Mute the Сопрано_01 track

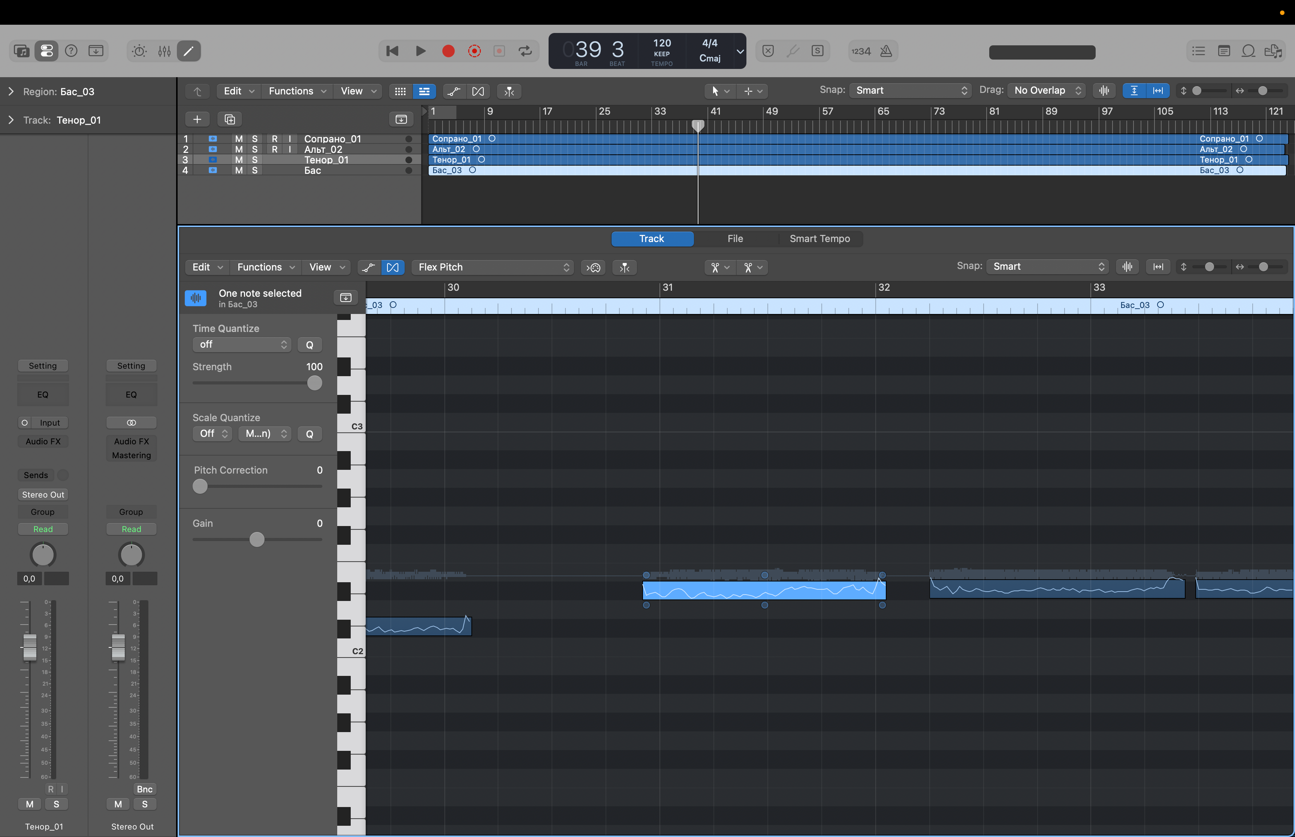239,139
